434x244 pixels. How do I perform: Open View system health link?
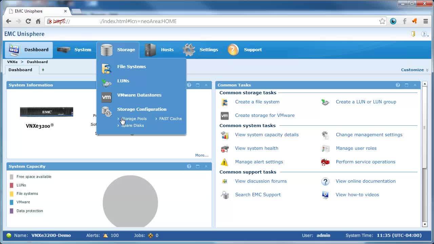(x=257, y=148)
